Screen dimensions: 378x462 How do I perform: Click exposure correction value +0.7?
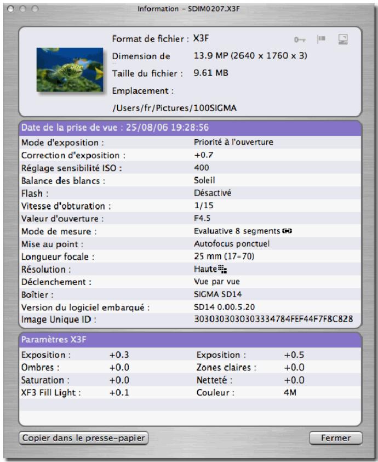click(204, 155)
